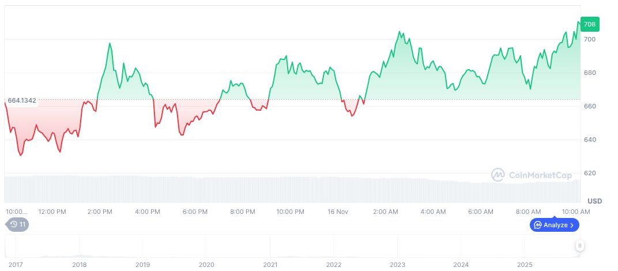Image resolution: width=618 pixels, height=271 pixels.
Task: Click the 620 price axis label
Action: coord(589,173)
